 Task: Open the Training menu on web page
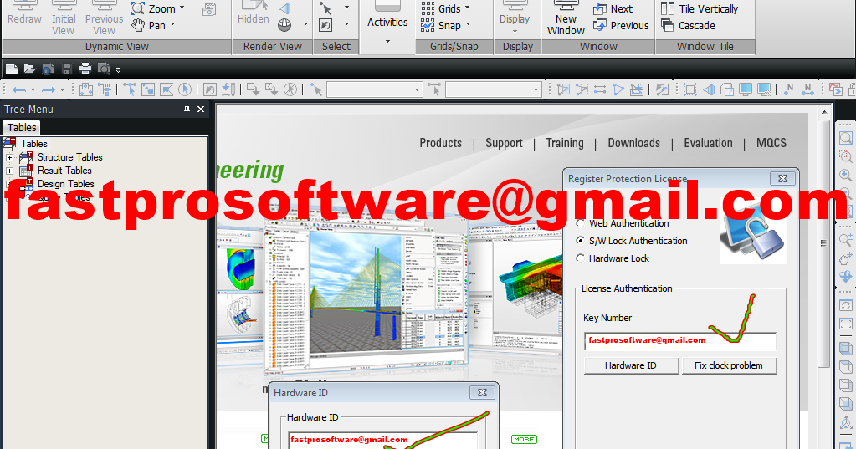click(565, 143)
